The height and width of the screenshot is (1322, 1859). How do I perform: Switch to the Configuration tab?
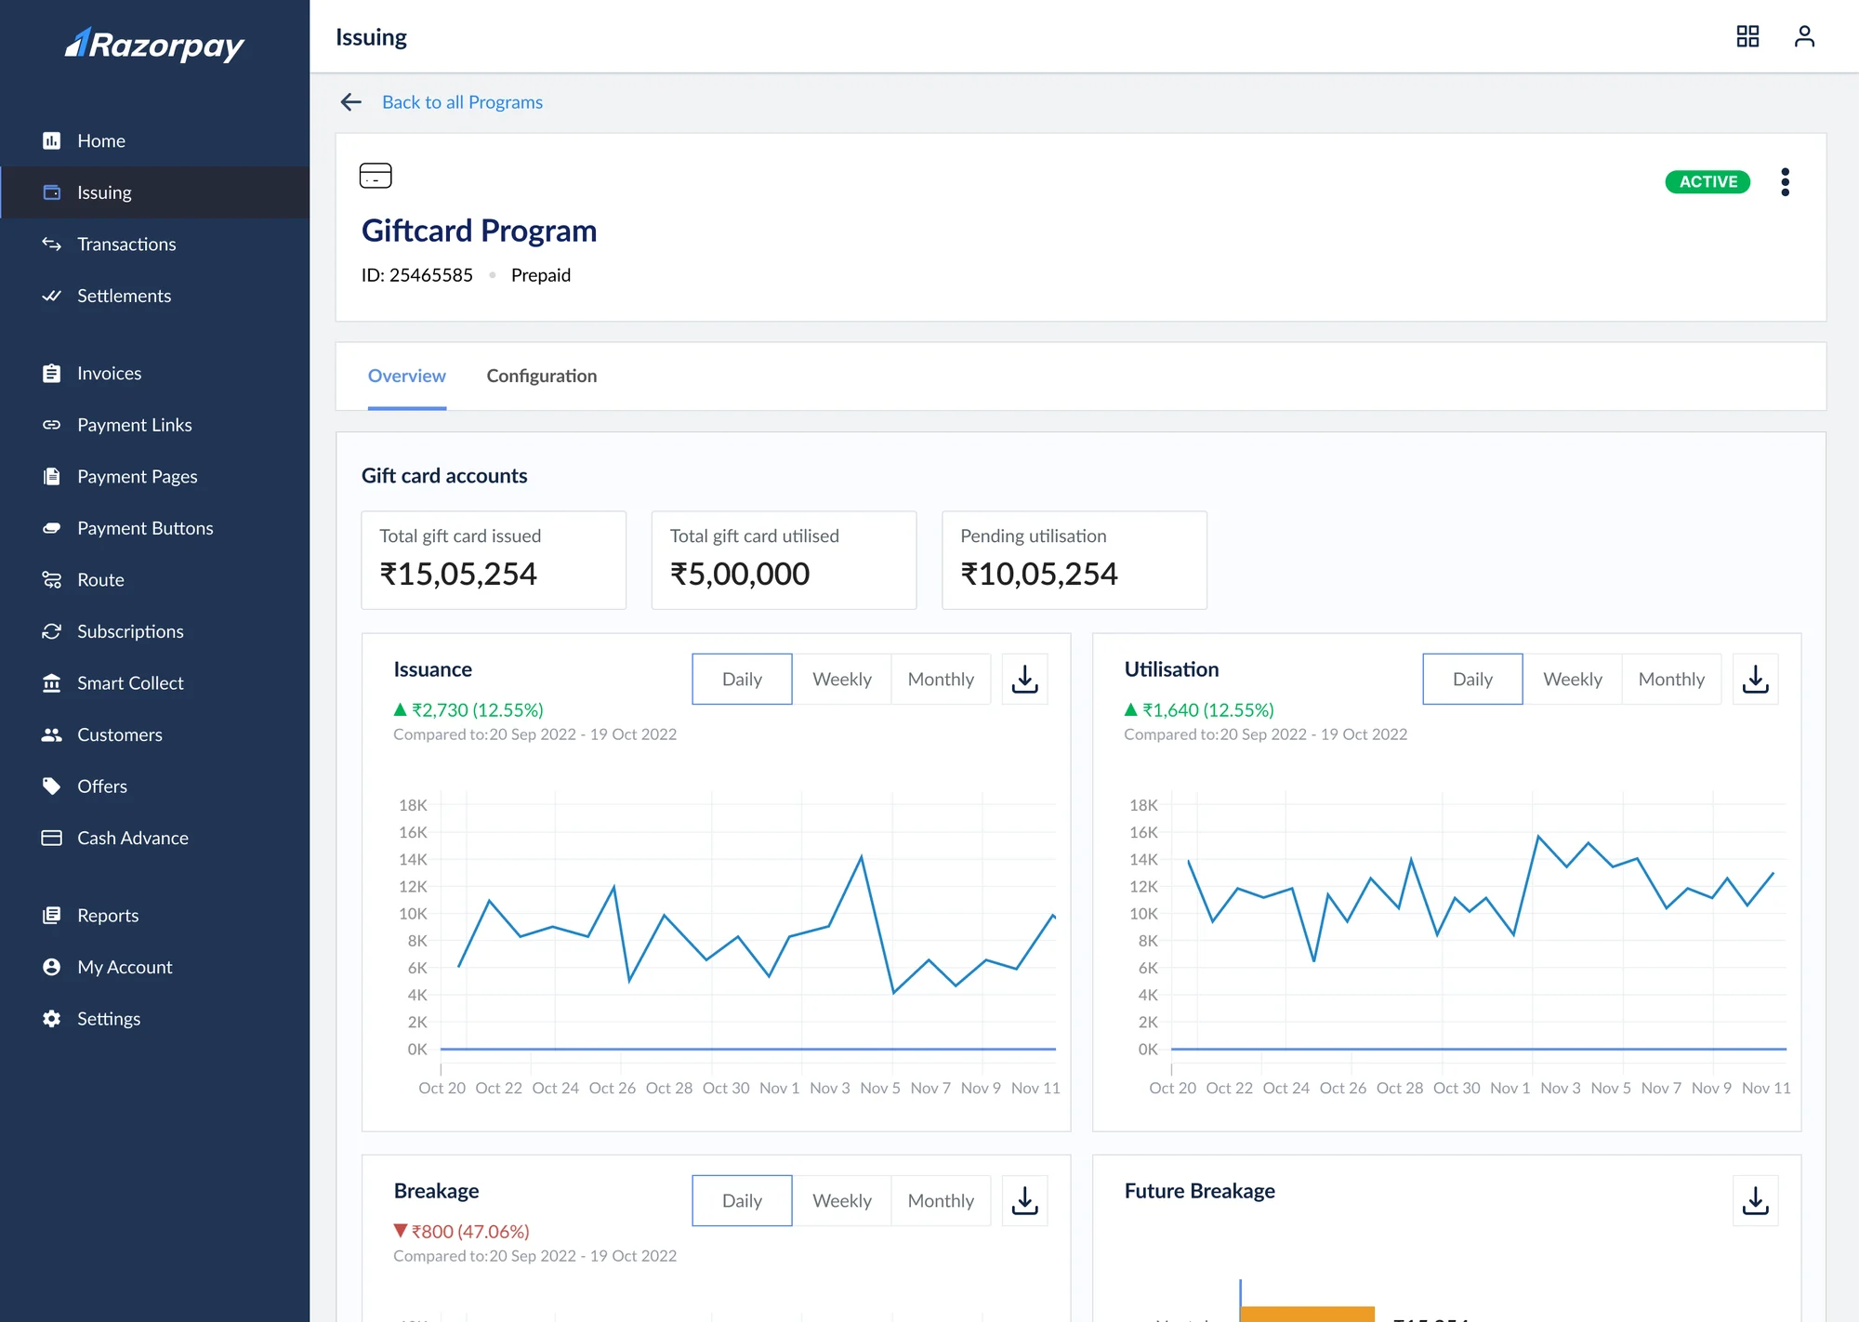542,376
